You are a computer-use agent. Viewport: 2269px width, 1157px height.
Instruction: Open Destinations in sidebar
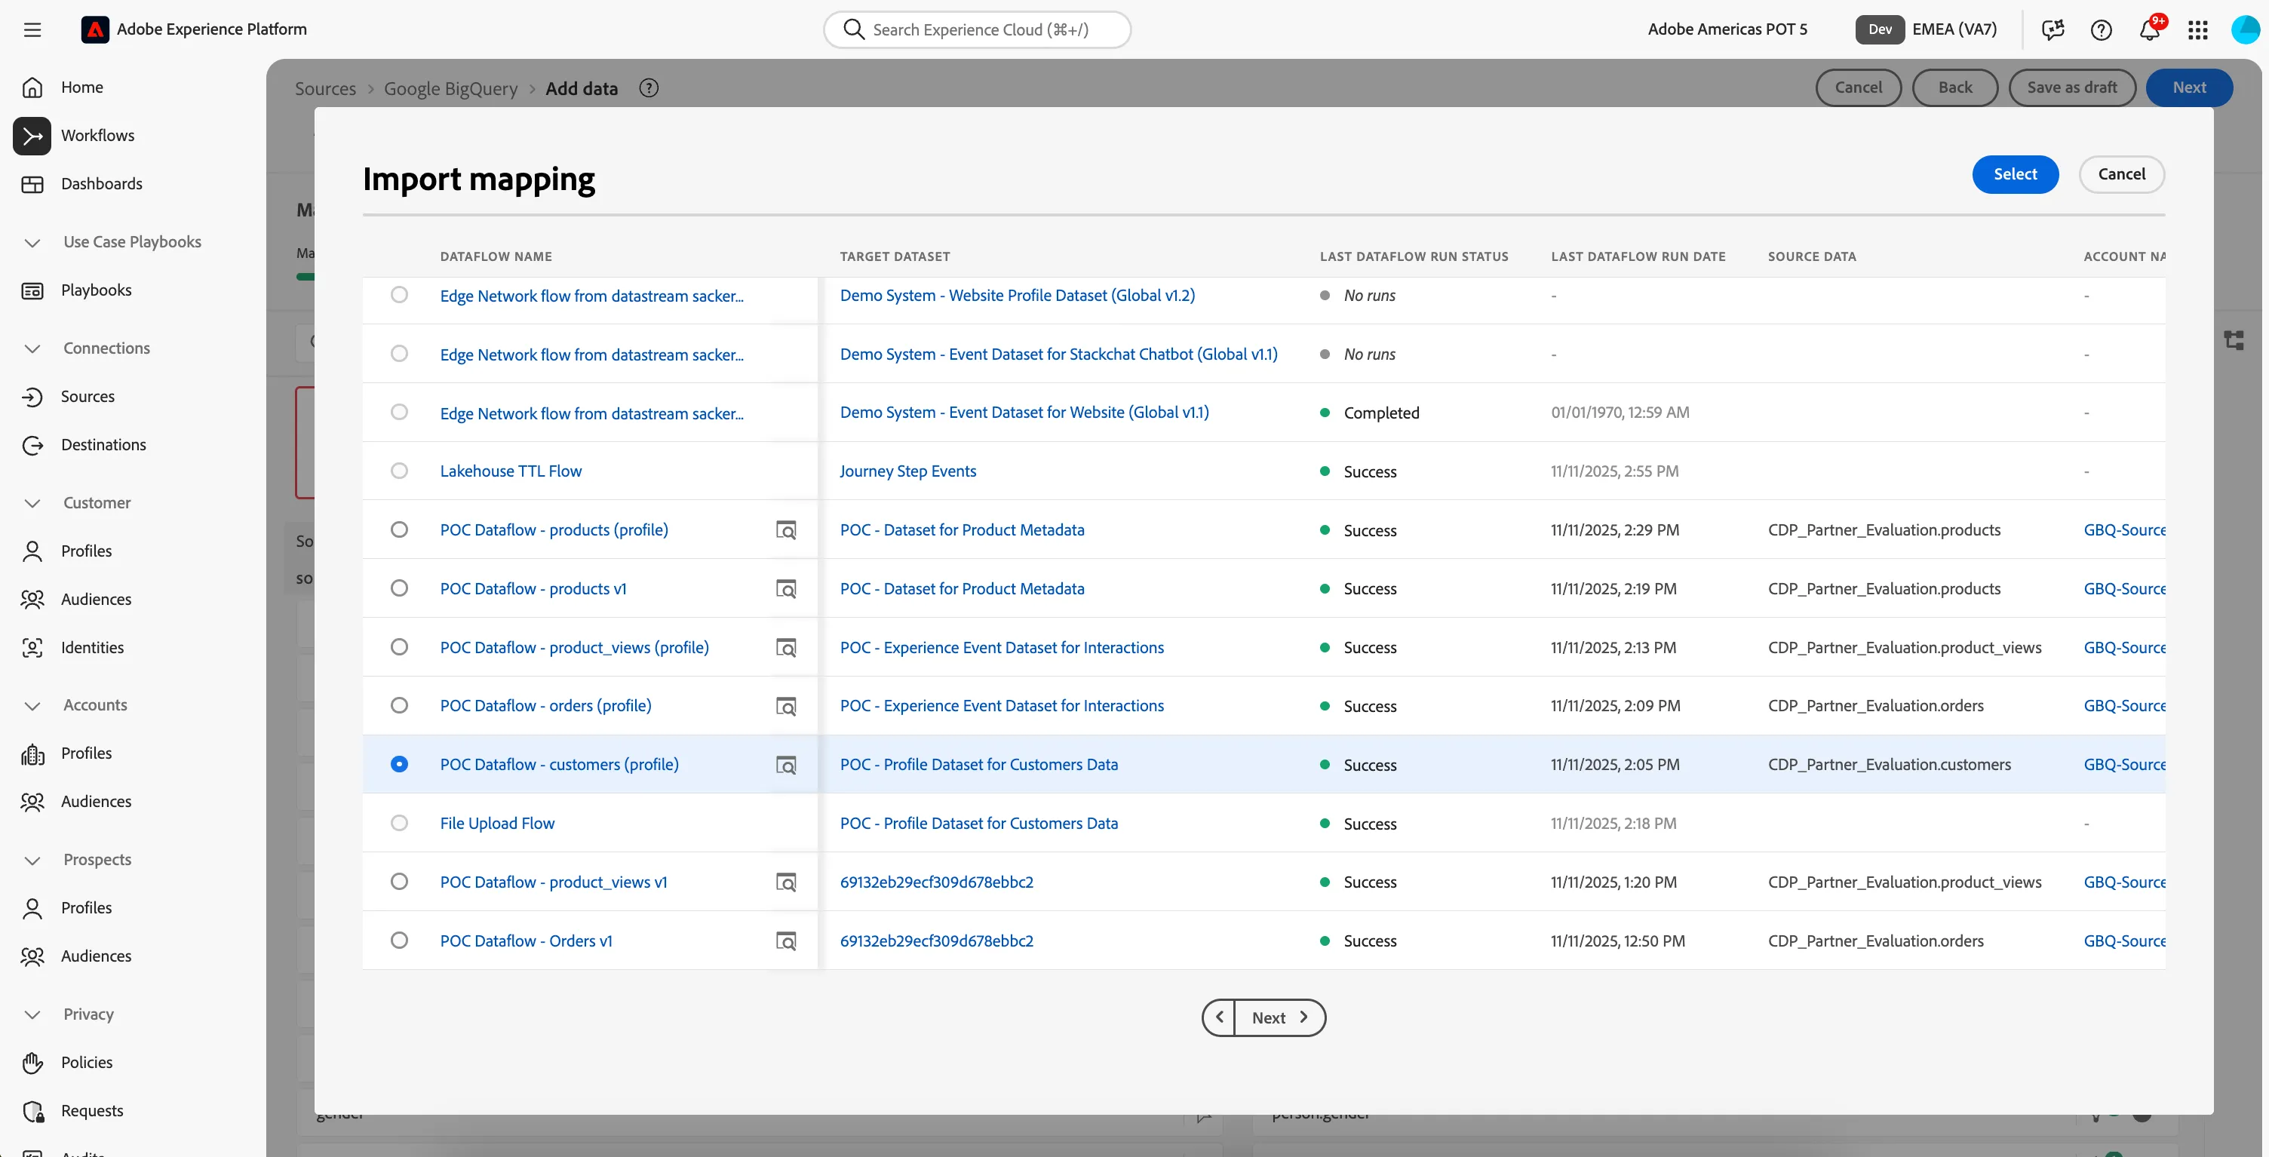103,445
